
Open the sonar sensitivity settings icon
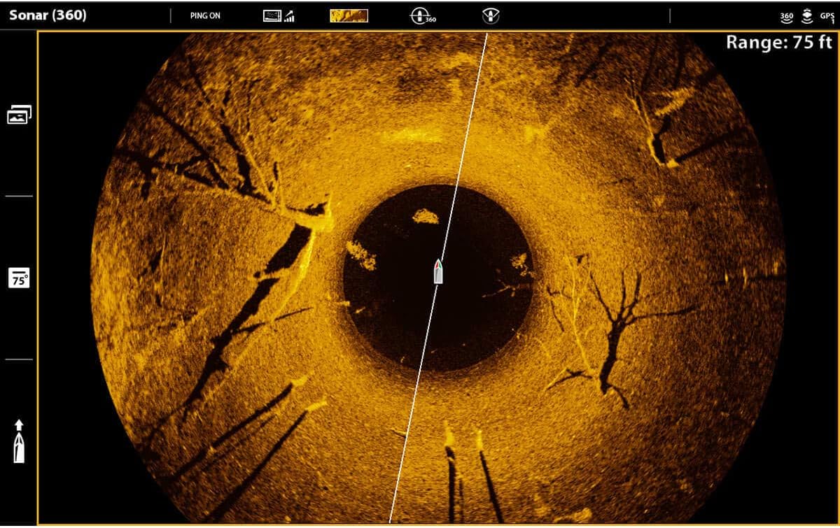[279, 16]
